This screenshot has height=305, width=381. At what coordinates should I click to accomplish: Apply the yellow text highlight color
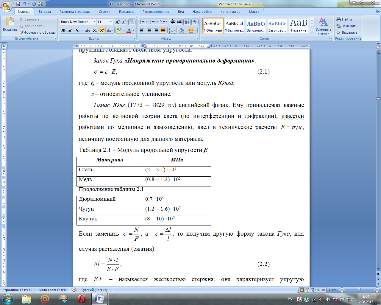click(119, 30)
